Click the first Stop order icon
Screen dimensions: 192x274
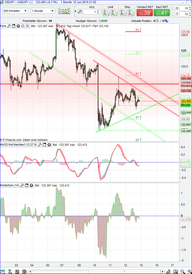coord(123,13)
